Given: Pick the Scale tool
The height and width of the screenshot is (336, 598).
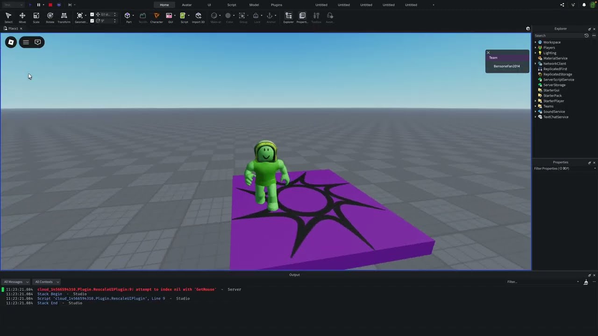Looking at the screenshot, I should pos(36,18).
